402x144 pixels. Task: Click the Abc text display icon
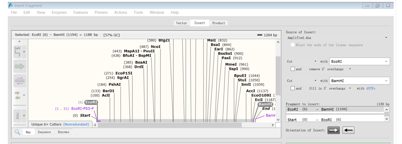coord(17,116)
